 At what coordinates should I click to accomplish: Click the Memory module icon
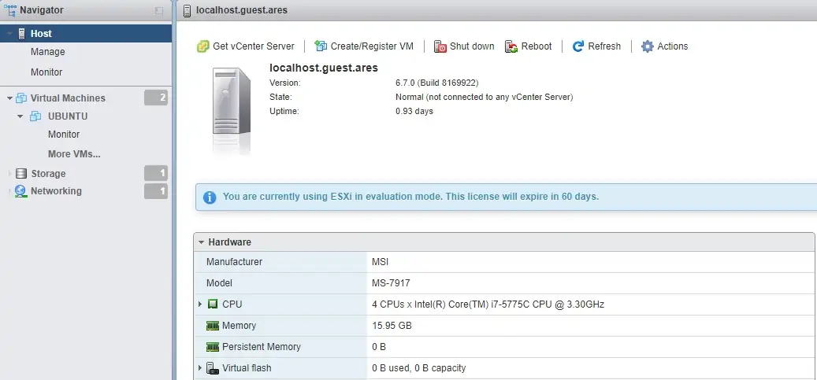click(x=213, y=326)
